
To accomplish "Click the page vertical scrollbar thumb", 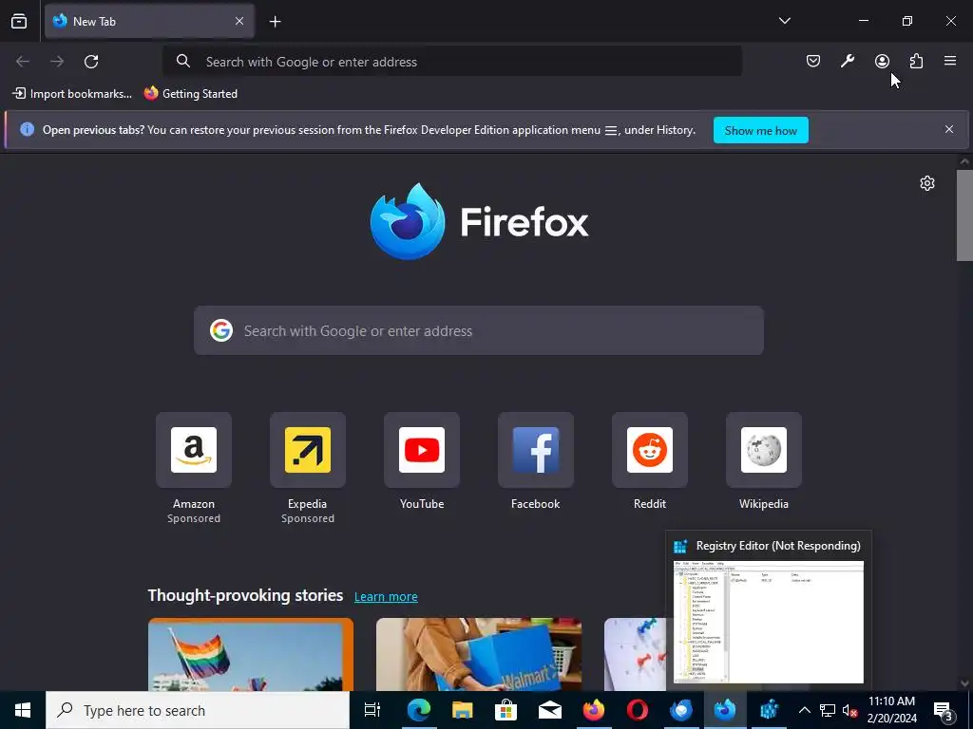I will click(964, 215).
